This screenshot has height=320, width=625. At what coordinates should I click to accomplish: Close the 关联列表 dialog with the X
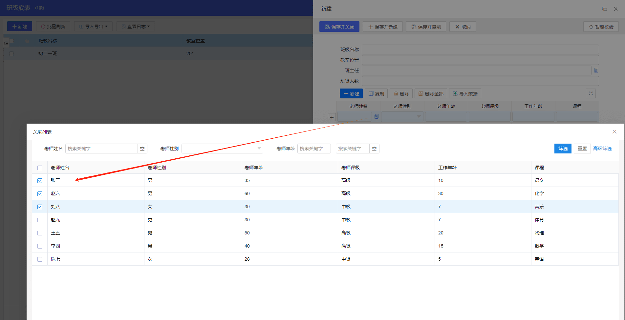[614, 132]
